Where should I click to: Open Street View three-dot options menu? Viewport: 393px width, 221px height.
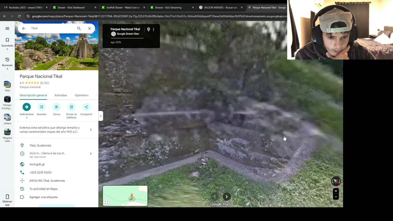154,29
